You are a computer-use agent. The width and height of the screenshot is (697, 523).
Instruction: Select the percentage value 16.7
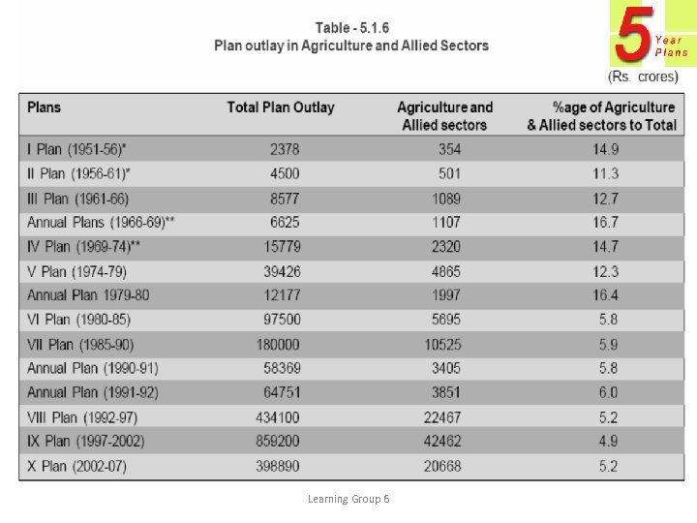click(x=606, y=222)
